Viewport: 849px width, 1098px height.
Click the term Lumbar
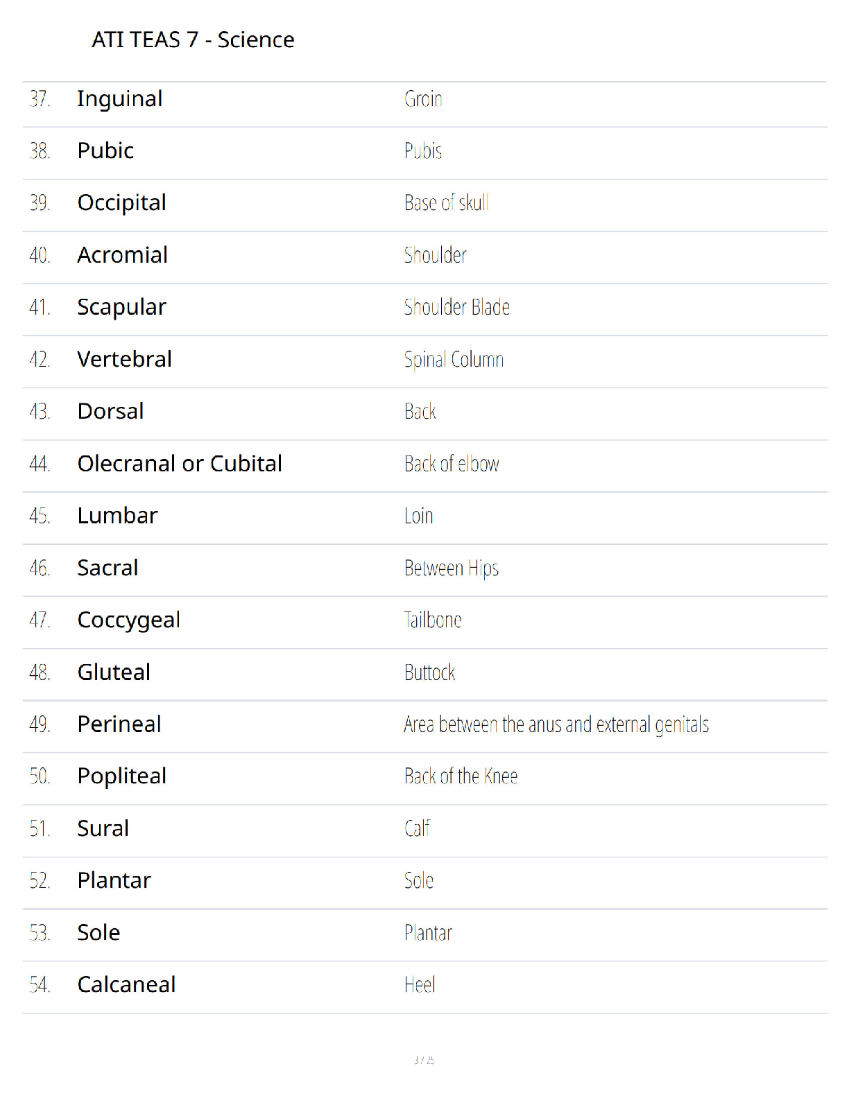click(118, 516)
